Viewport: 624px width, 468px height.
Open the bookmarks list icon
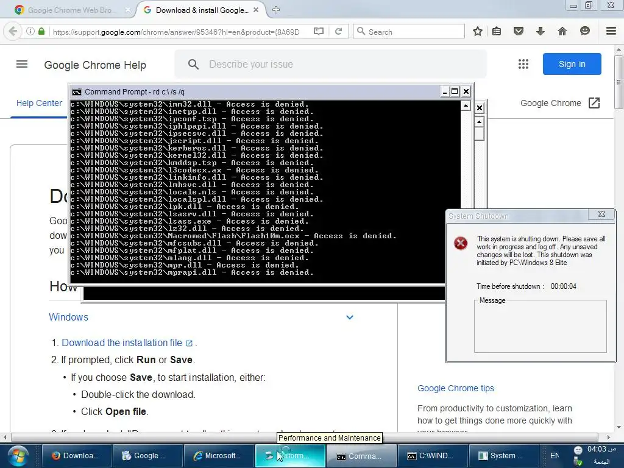coord(497,31)
